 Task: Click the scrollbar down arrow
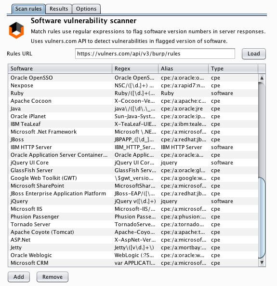[x=262, y=262]
